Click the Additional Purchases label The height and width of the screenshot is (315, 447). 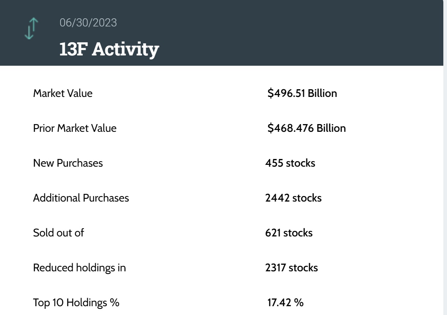tap(81, 198)
